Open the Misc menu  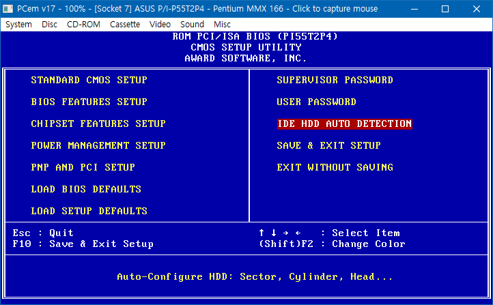222,24
